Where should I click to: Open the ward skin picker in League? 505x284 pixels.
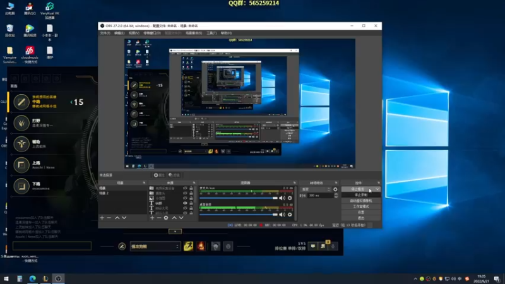pyautogui.click(x=216, y=246)
